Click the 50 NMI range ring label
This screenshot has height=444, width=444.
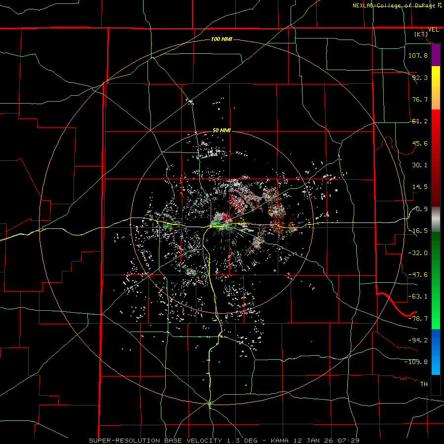[222, 130]
